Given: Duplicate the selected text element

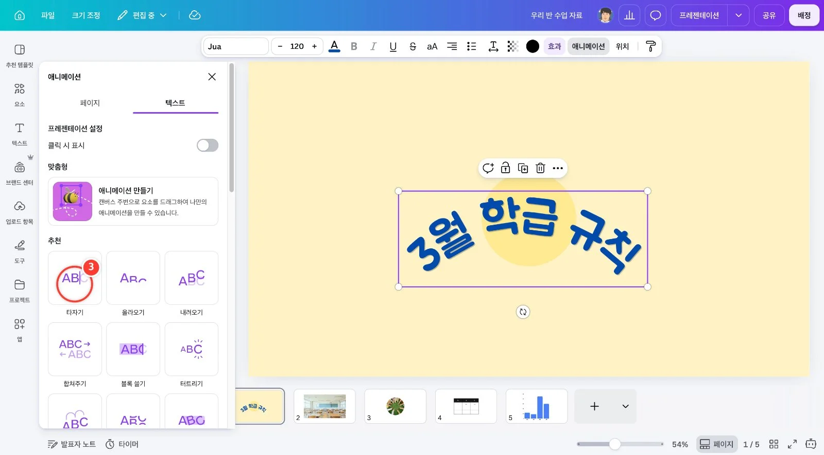Looking at the screenshot, I should pos(523,168).
